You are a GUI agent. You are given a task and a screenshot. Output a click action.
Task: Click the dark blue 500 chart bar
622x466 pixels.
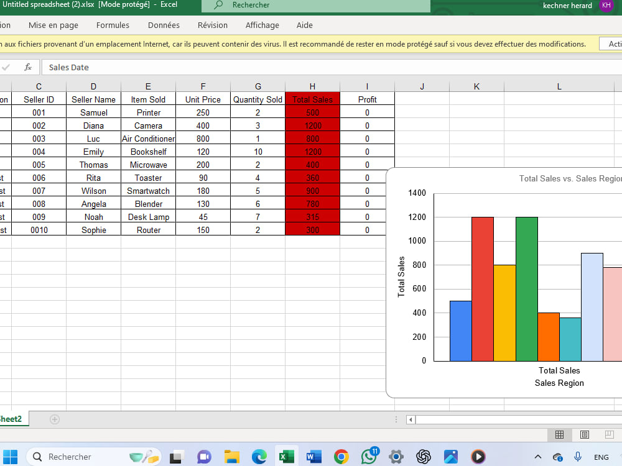(461, 331)
